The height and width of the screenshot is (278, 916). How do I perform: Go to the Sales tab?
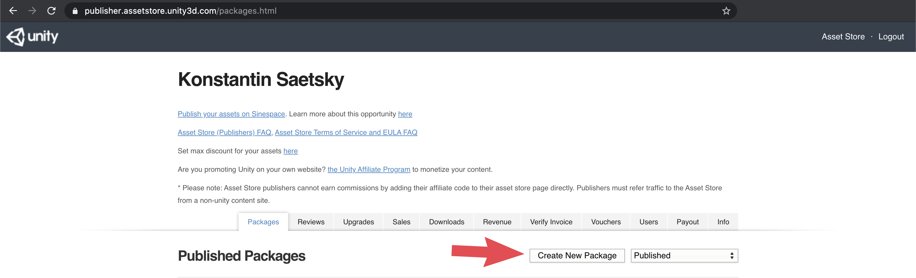(x=401, y=222)
